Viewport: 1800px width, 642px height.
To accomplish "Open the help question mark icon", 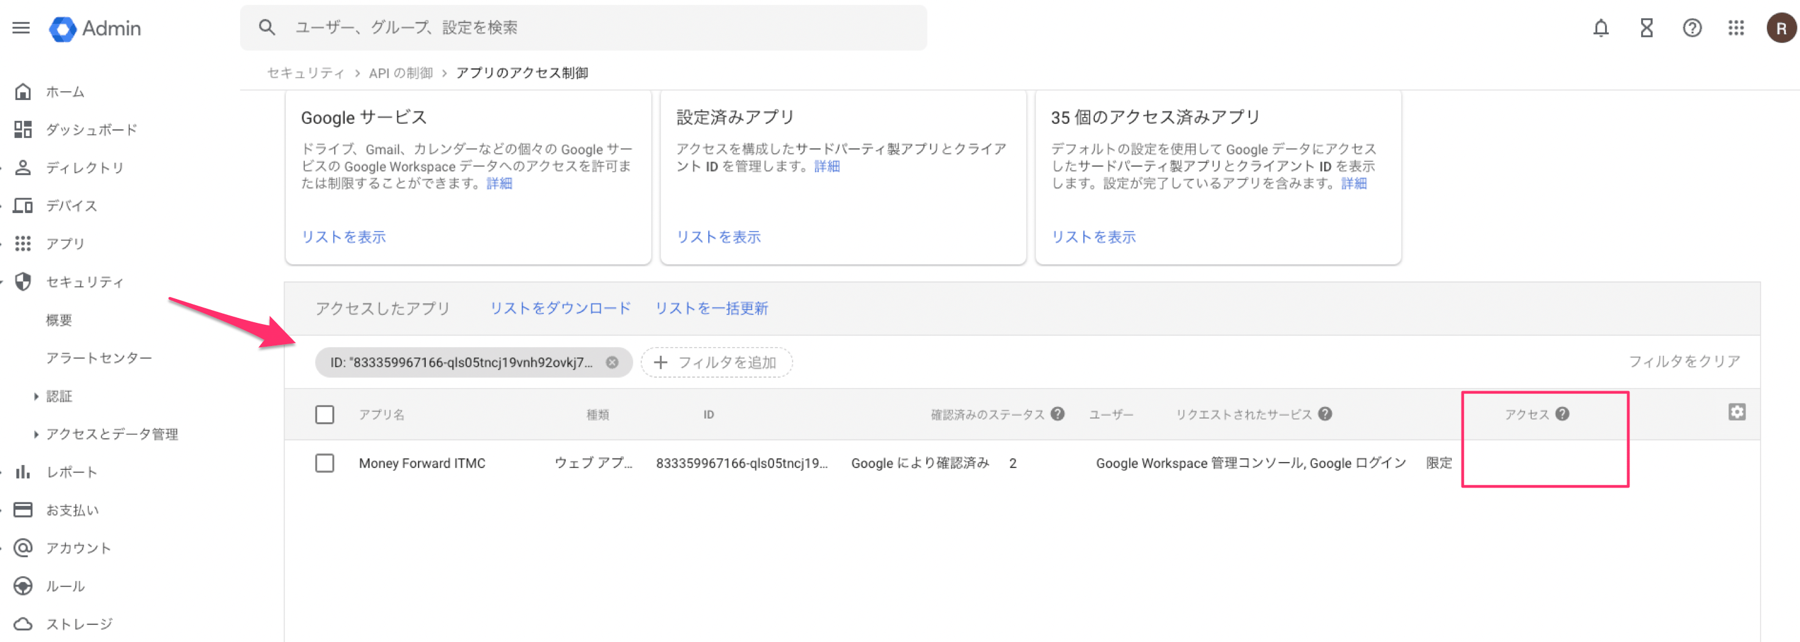I will tap(1692, 28).
